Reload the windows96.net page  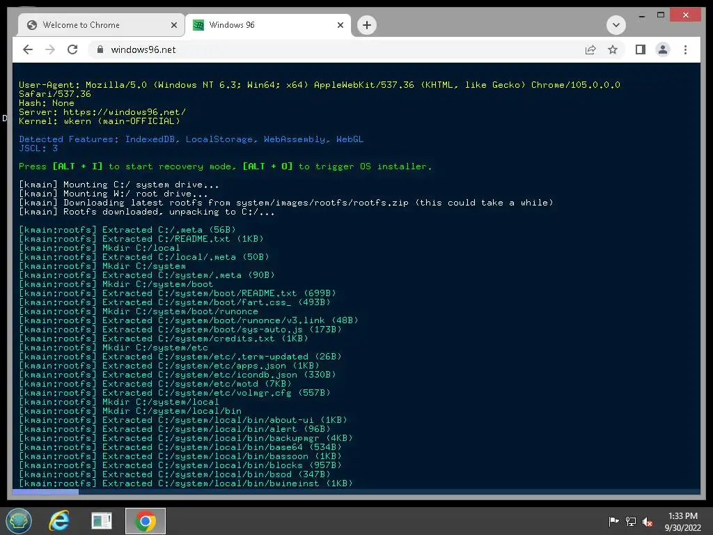[x=72, y=49]
